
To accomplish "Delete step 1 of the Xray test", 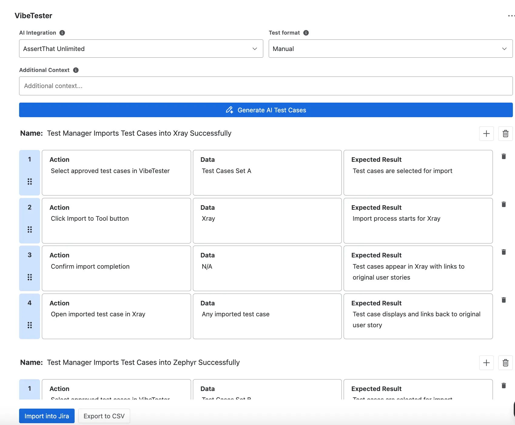I will (x=504, y=156).
